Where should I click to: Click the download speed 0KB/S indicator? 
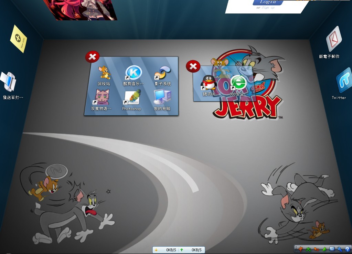(171, 250)
